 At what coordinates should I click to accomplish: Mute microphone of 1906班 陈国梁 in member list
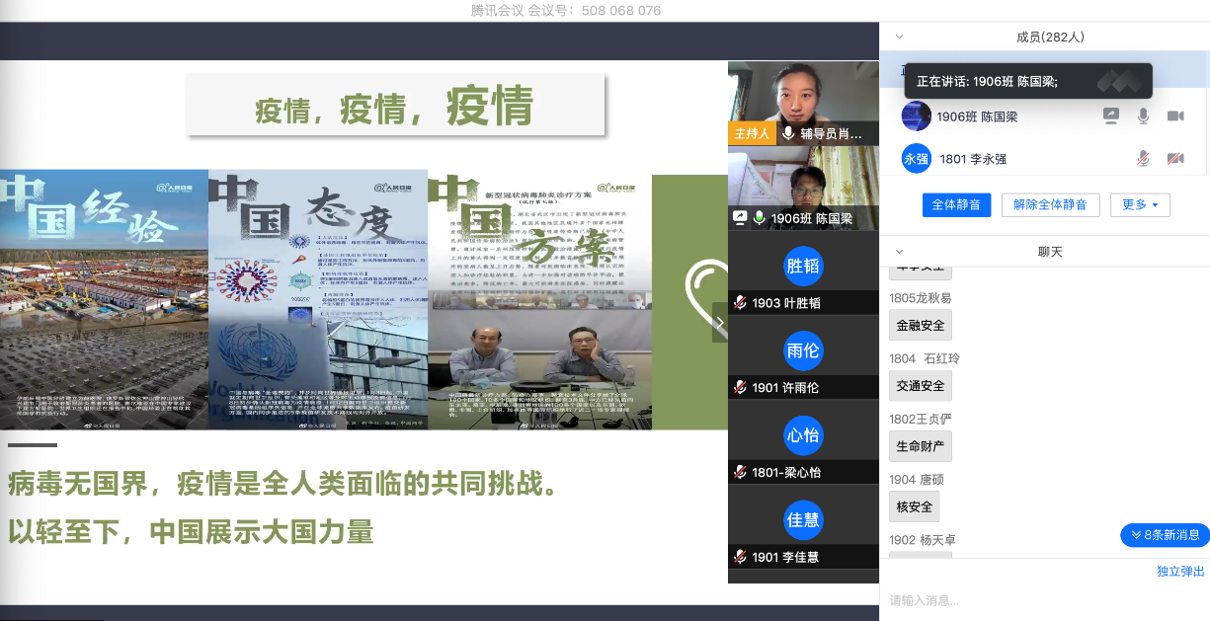point(1143,116)
